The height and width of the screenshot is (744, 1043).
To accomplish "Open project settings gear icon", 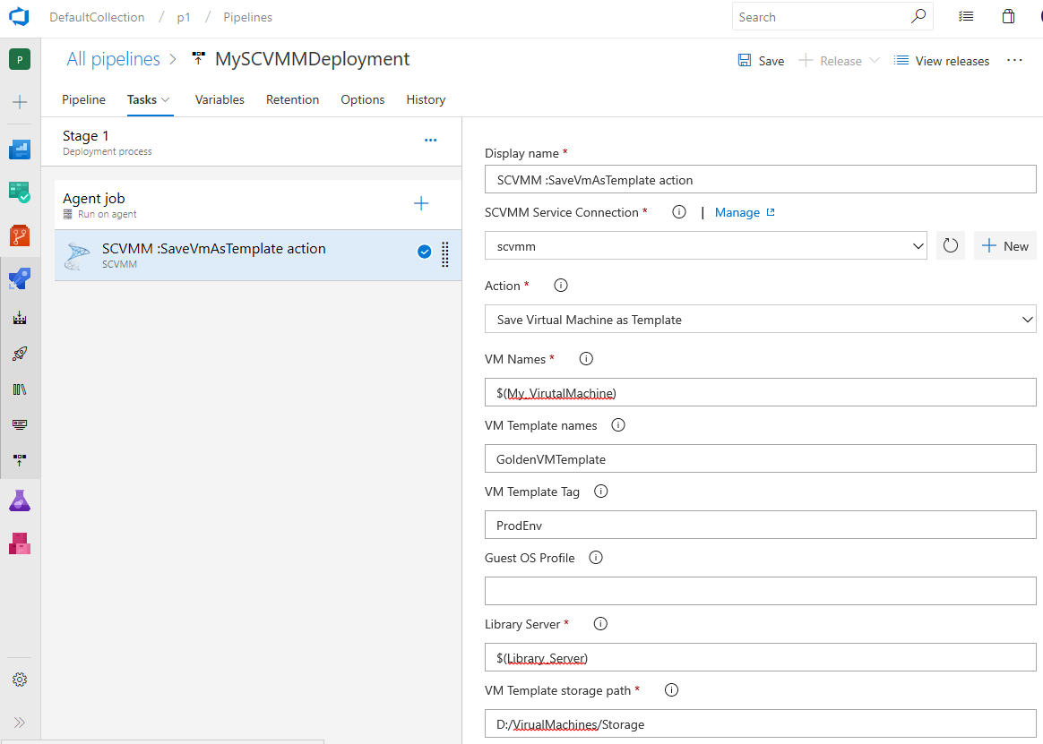I will pos(20,680).
